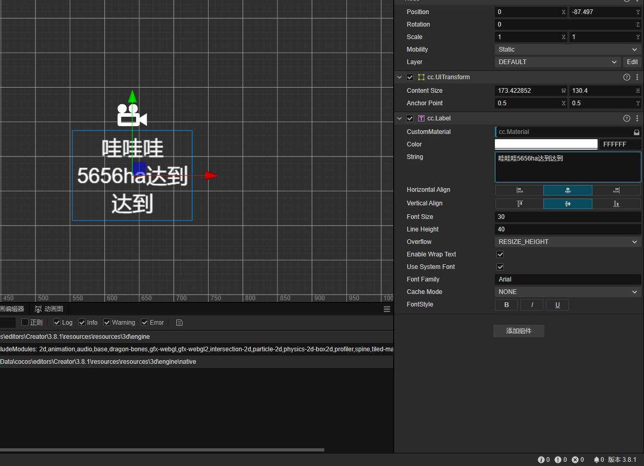Click the label String text area
Viewport: 644px width, 466px height.
[x=568, y=167]
